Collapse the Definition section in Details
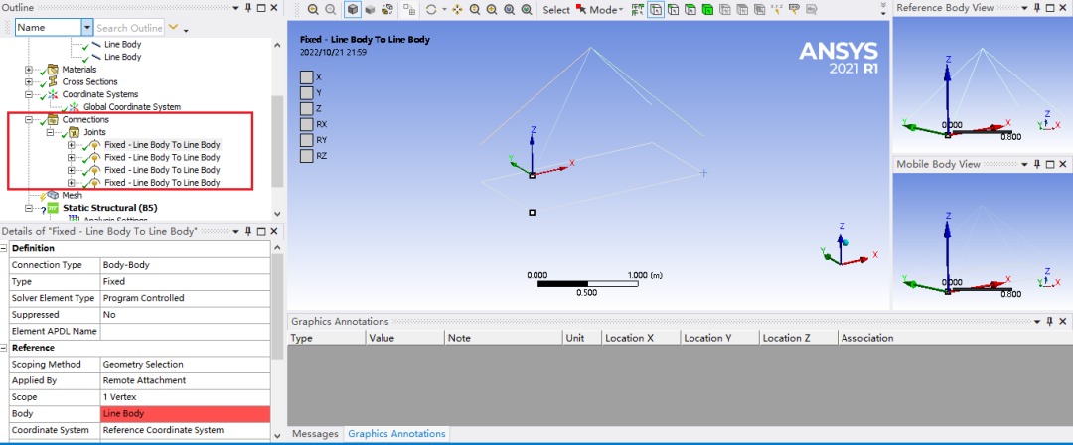Screen dimensions: 1073x445 (x=4, y=248)
